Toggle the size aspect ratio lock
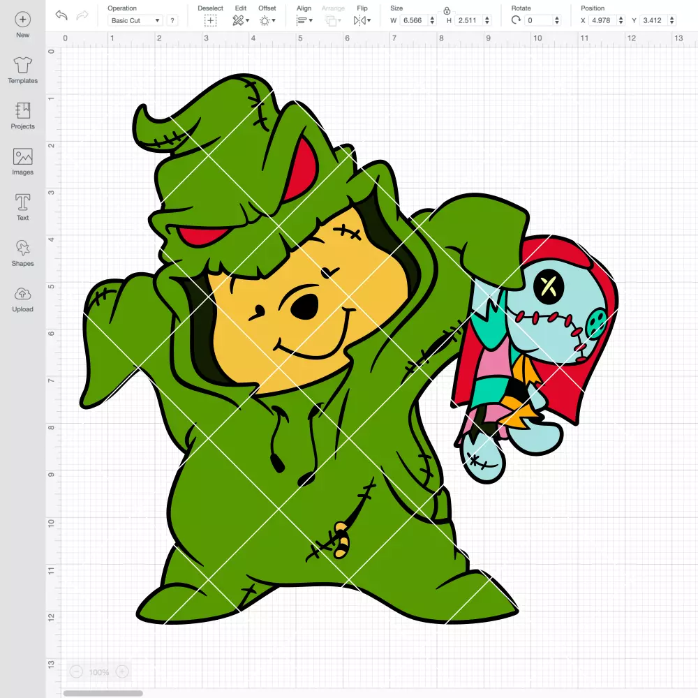Screen dimensions: 698x698 (x=447, y=10)
